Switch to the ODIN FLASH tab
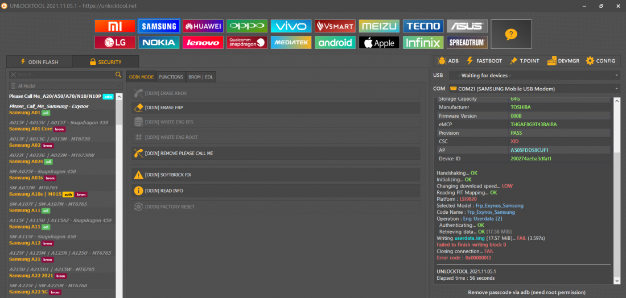The height and width of the screenshot is (298, 626). click(39, 62)
